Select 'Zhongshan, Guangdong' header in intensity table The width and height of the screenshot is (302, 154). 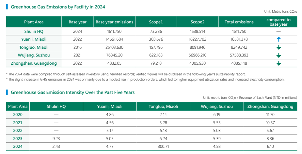pos(270,107)
